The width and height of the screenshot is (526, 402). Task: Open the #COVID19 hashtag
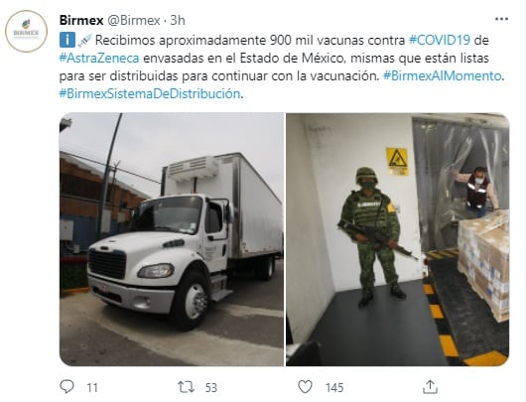pos(440,40)
